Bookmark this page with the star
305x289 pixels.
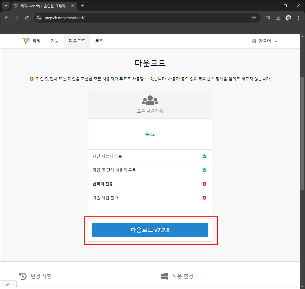point(254,18)
